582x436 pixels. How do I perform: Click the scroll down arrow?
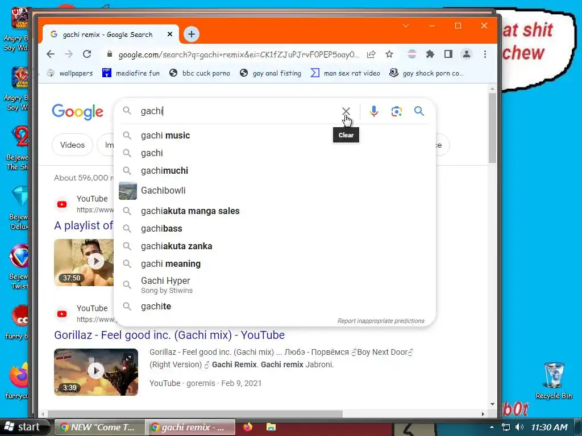492,404
